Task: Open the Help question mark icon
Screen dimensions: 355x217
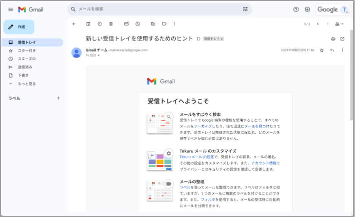Action: pyautogui.click(x=296, y=9)
